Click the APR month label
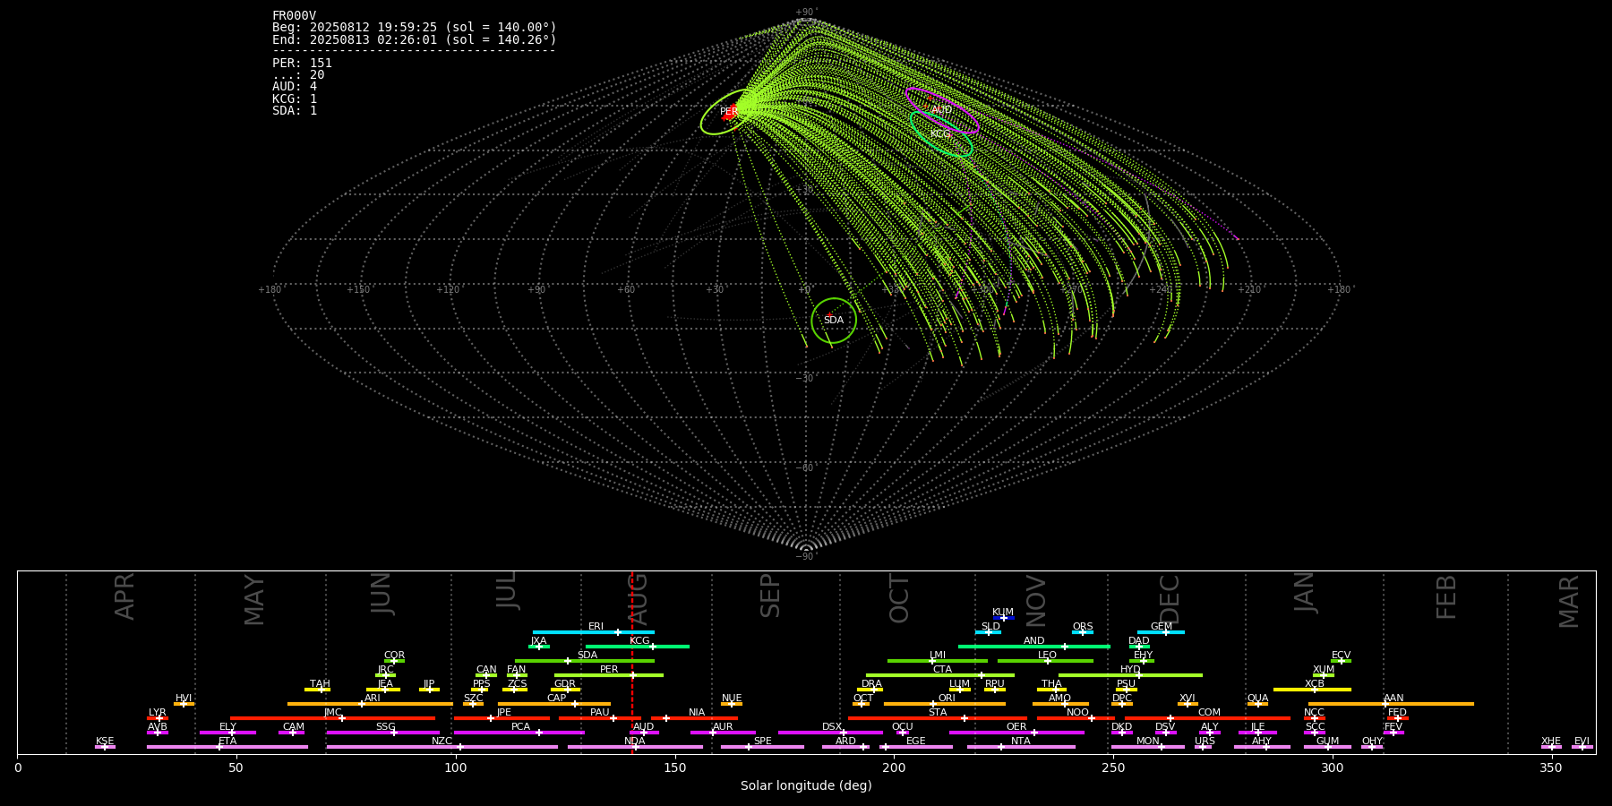 [x=125, y=596]
